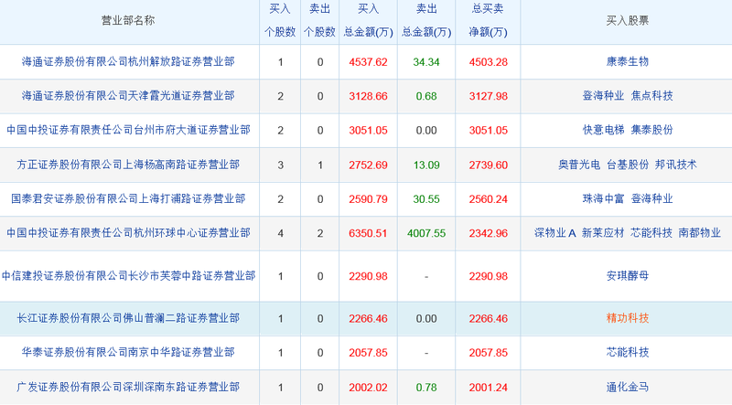Open 广发证券深圳深南东路证券营业部 link

(x=128, y=387)
